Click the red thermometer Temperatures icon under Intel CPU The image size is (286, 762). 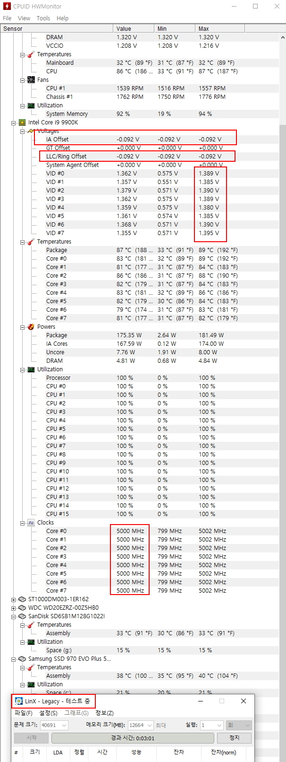tap(31, 242)
